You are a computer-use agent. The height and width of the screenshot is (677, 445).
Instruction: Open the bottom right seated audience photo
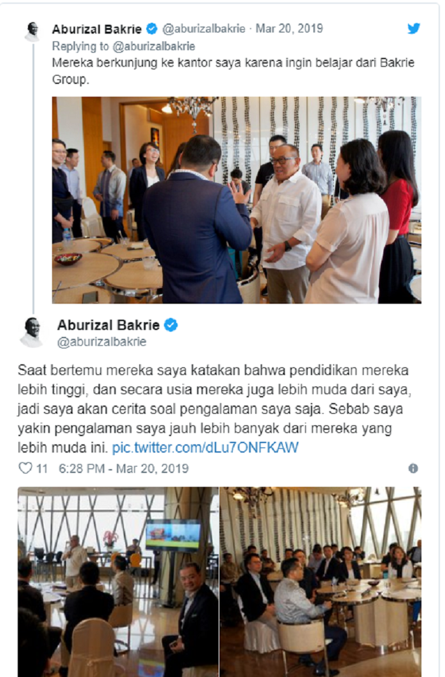pyautogui.click(x=320, y=582)
